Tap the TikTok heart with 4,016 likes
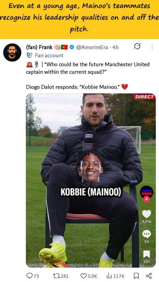 [146, 214]
